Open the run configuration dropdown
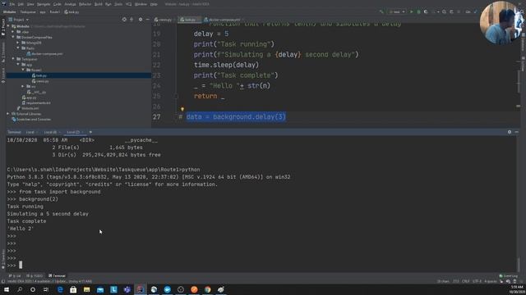Screen dimensions: 526x295 pos(396,11)
